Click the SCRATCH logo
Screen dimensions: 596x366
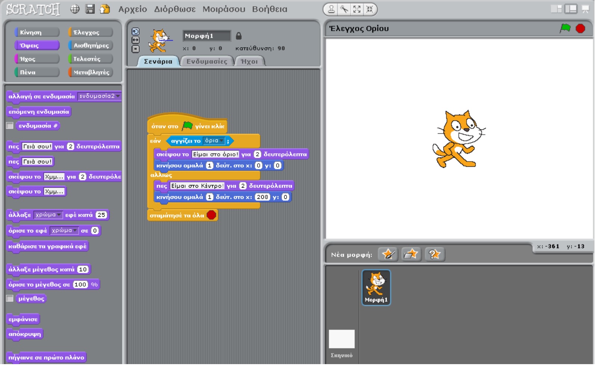click(x=33, y=9)
